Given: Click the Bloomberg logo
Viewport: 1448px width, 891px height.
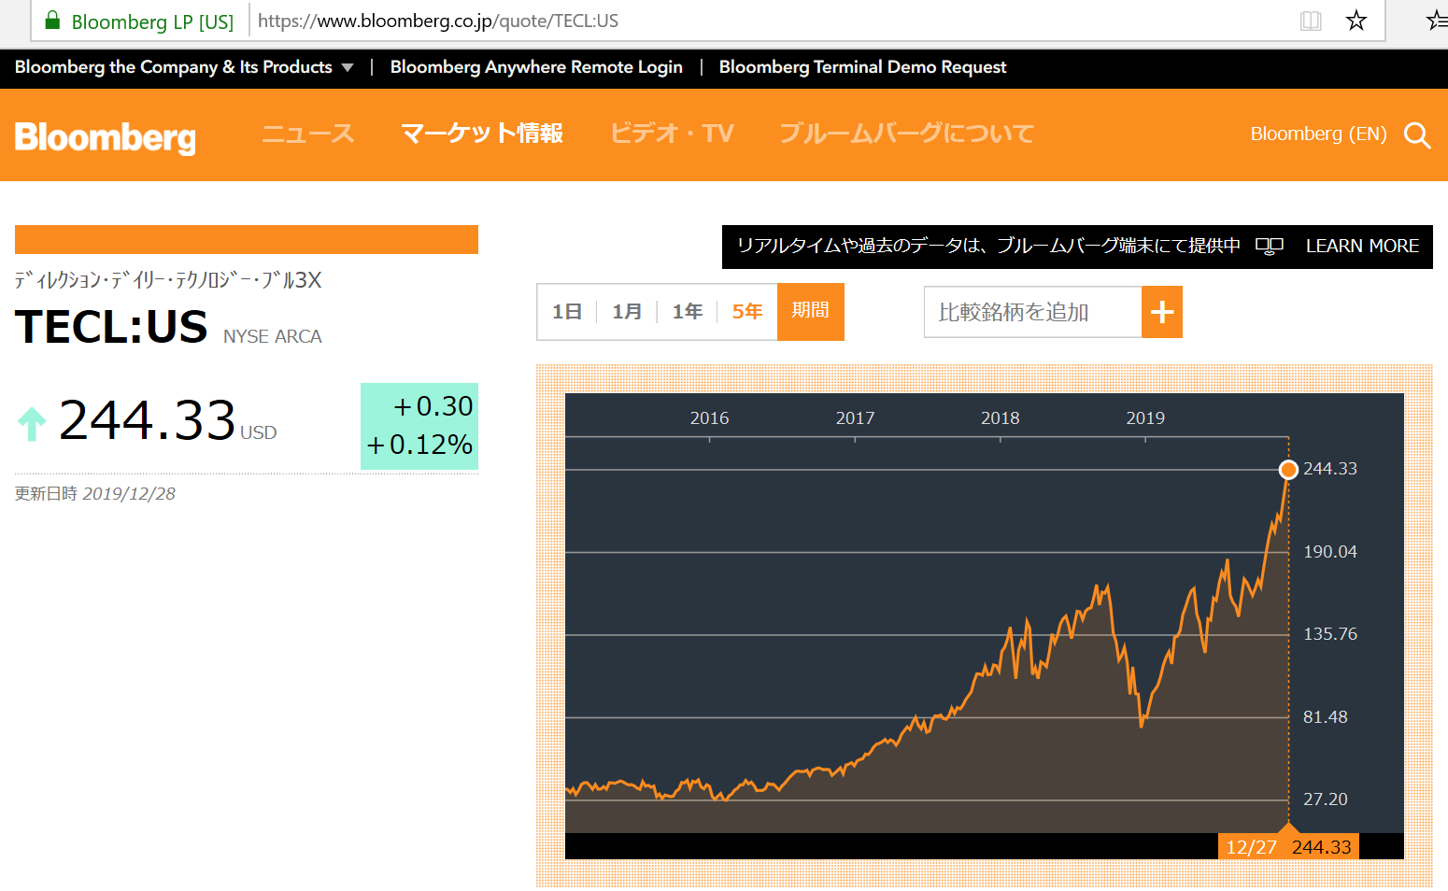Looking at the screenshot, I should click(106, 136).
